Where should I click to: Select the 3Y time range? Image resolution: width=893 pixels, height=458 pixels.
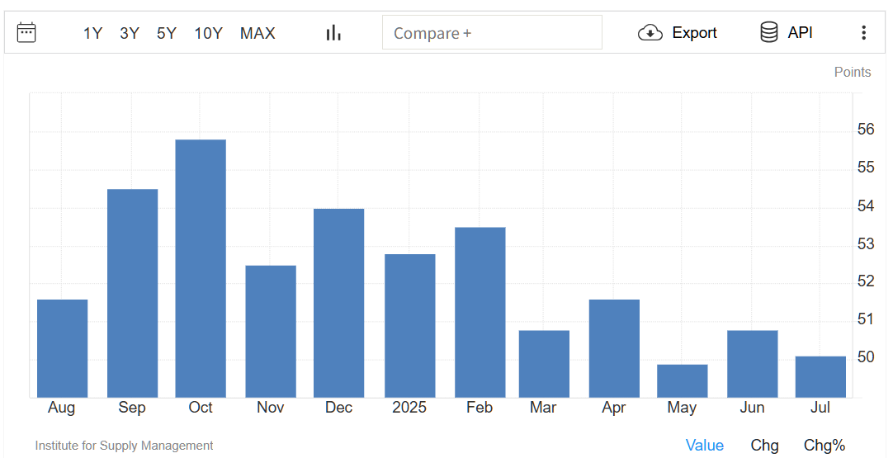[130, 33]
